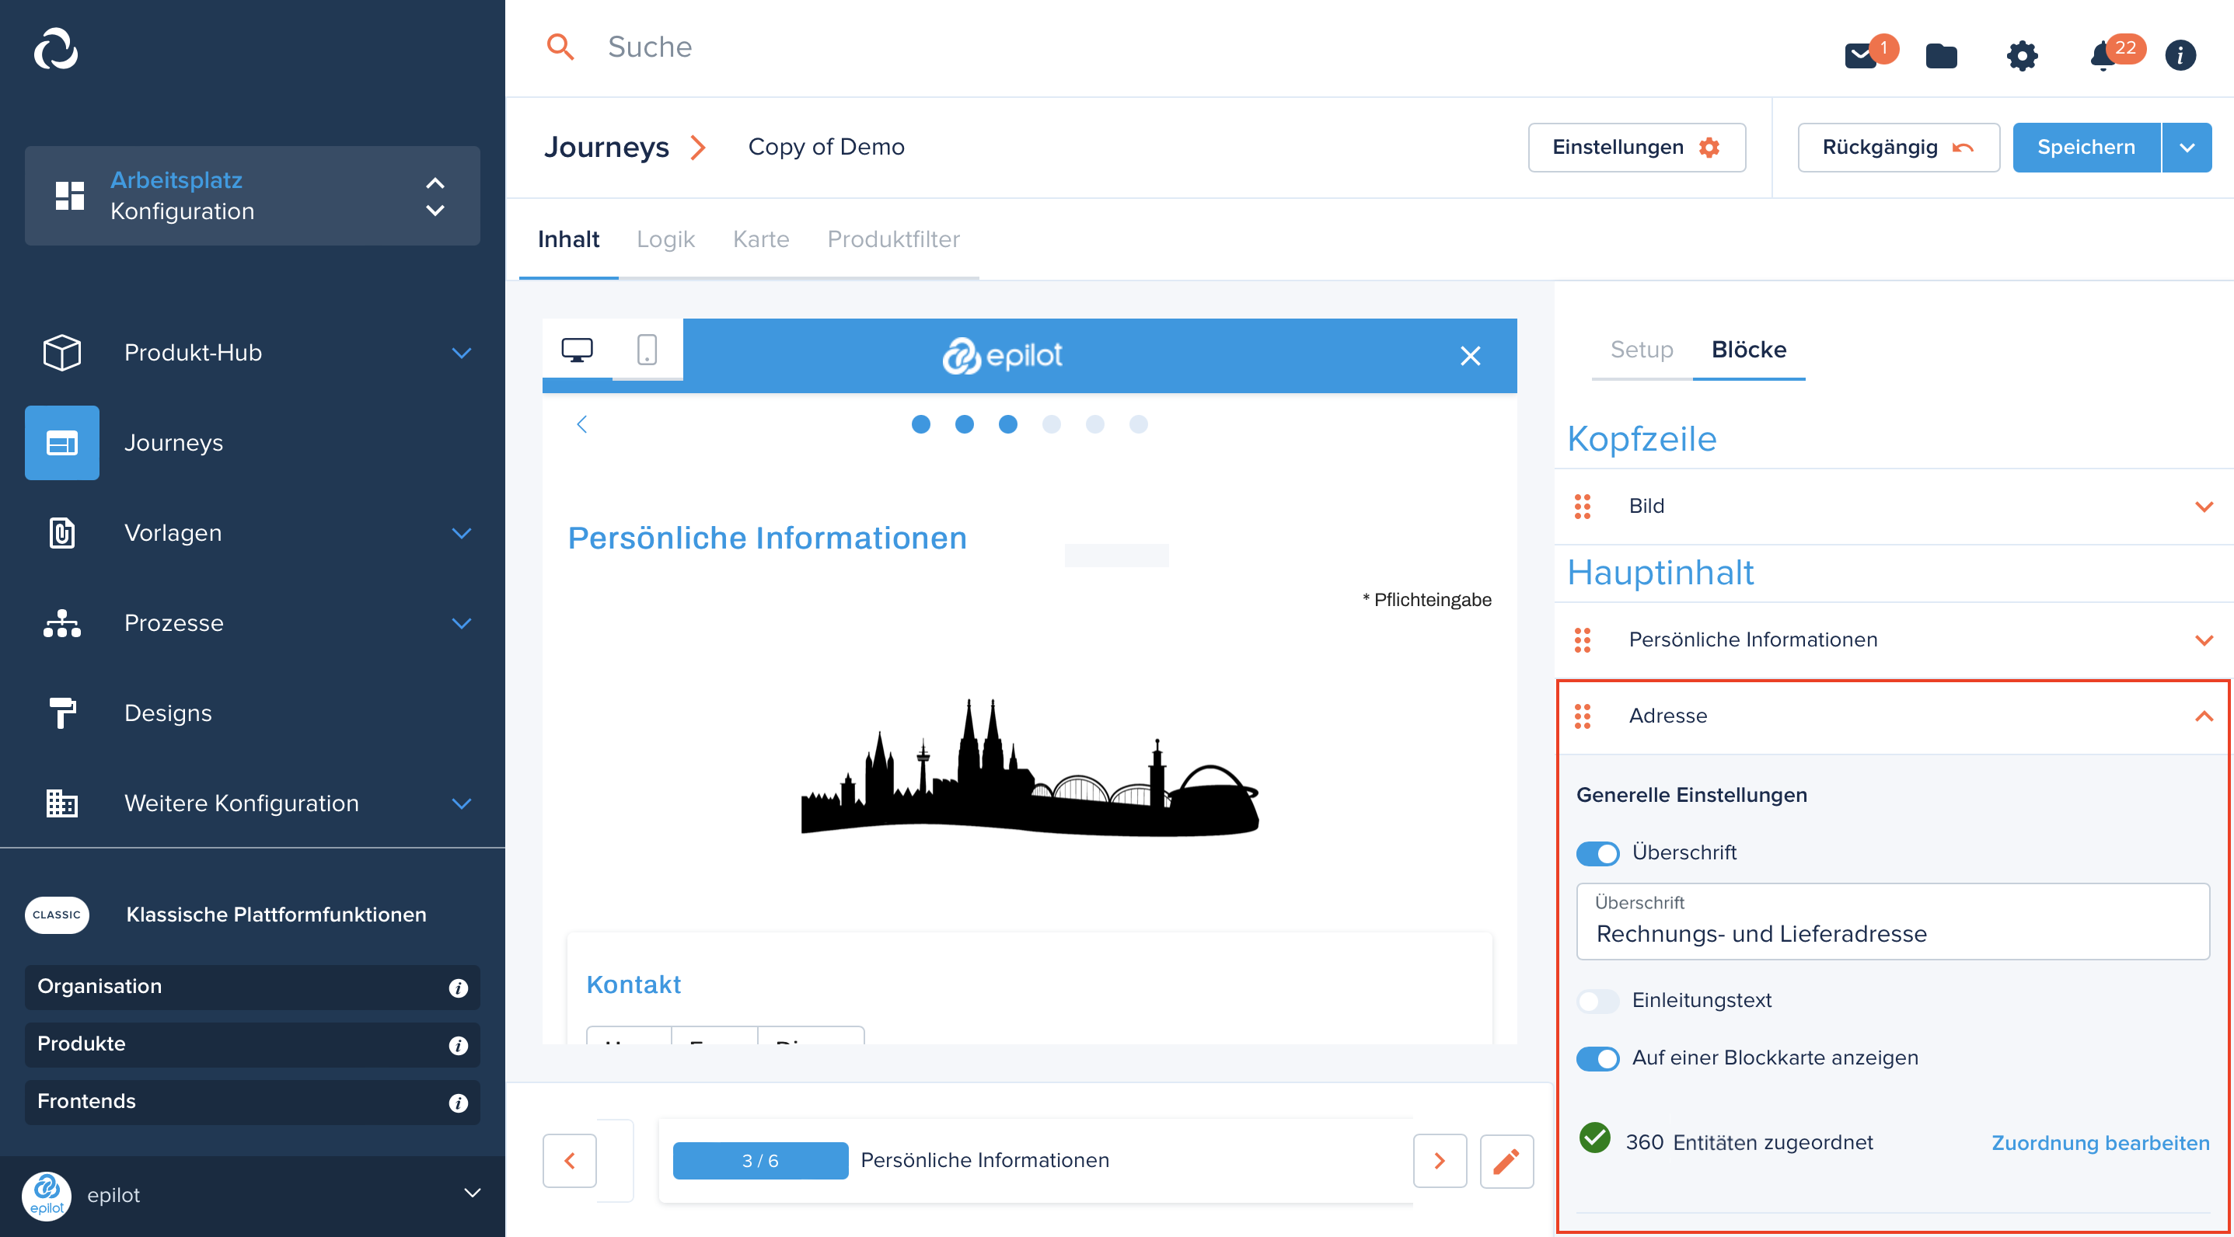The width and height of the screenshot is (2234, 1237).
Task: Go to the previous journey step button
Action: coord(569,1161)
